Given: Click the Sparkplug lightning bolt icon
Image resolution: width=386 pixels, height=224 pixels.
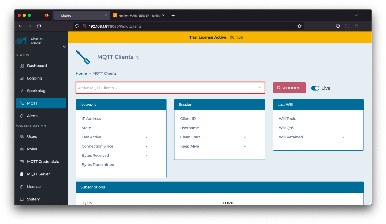Looking at the screenshot, I should (x=22, y=91).
